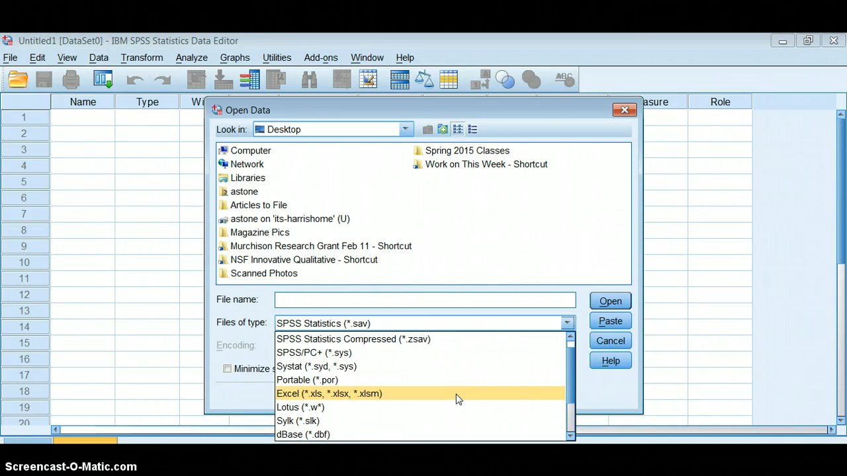Click the Create new folder icon
847x476 pixels.
(x=443, y=130)
